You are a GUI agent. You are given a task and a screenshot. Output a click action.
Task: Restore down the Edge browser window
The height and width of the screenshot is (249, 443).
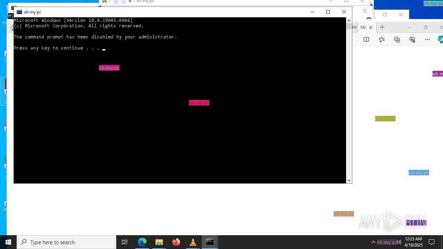coord(426,27)
